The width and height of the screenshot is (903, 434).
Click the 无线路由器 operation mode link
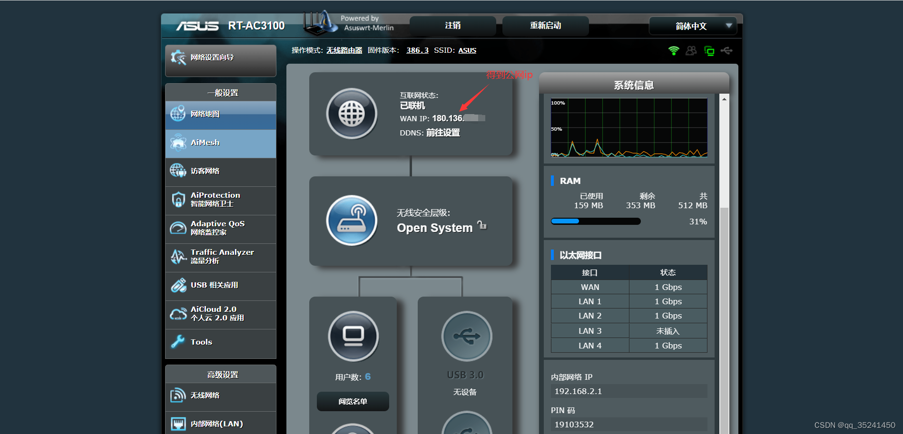point(344,50)
